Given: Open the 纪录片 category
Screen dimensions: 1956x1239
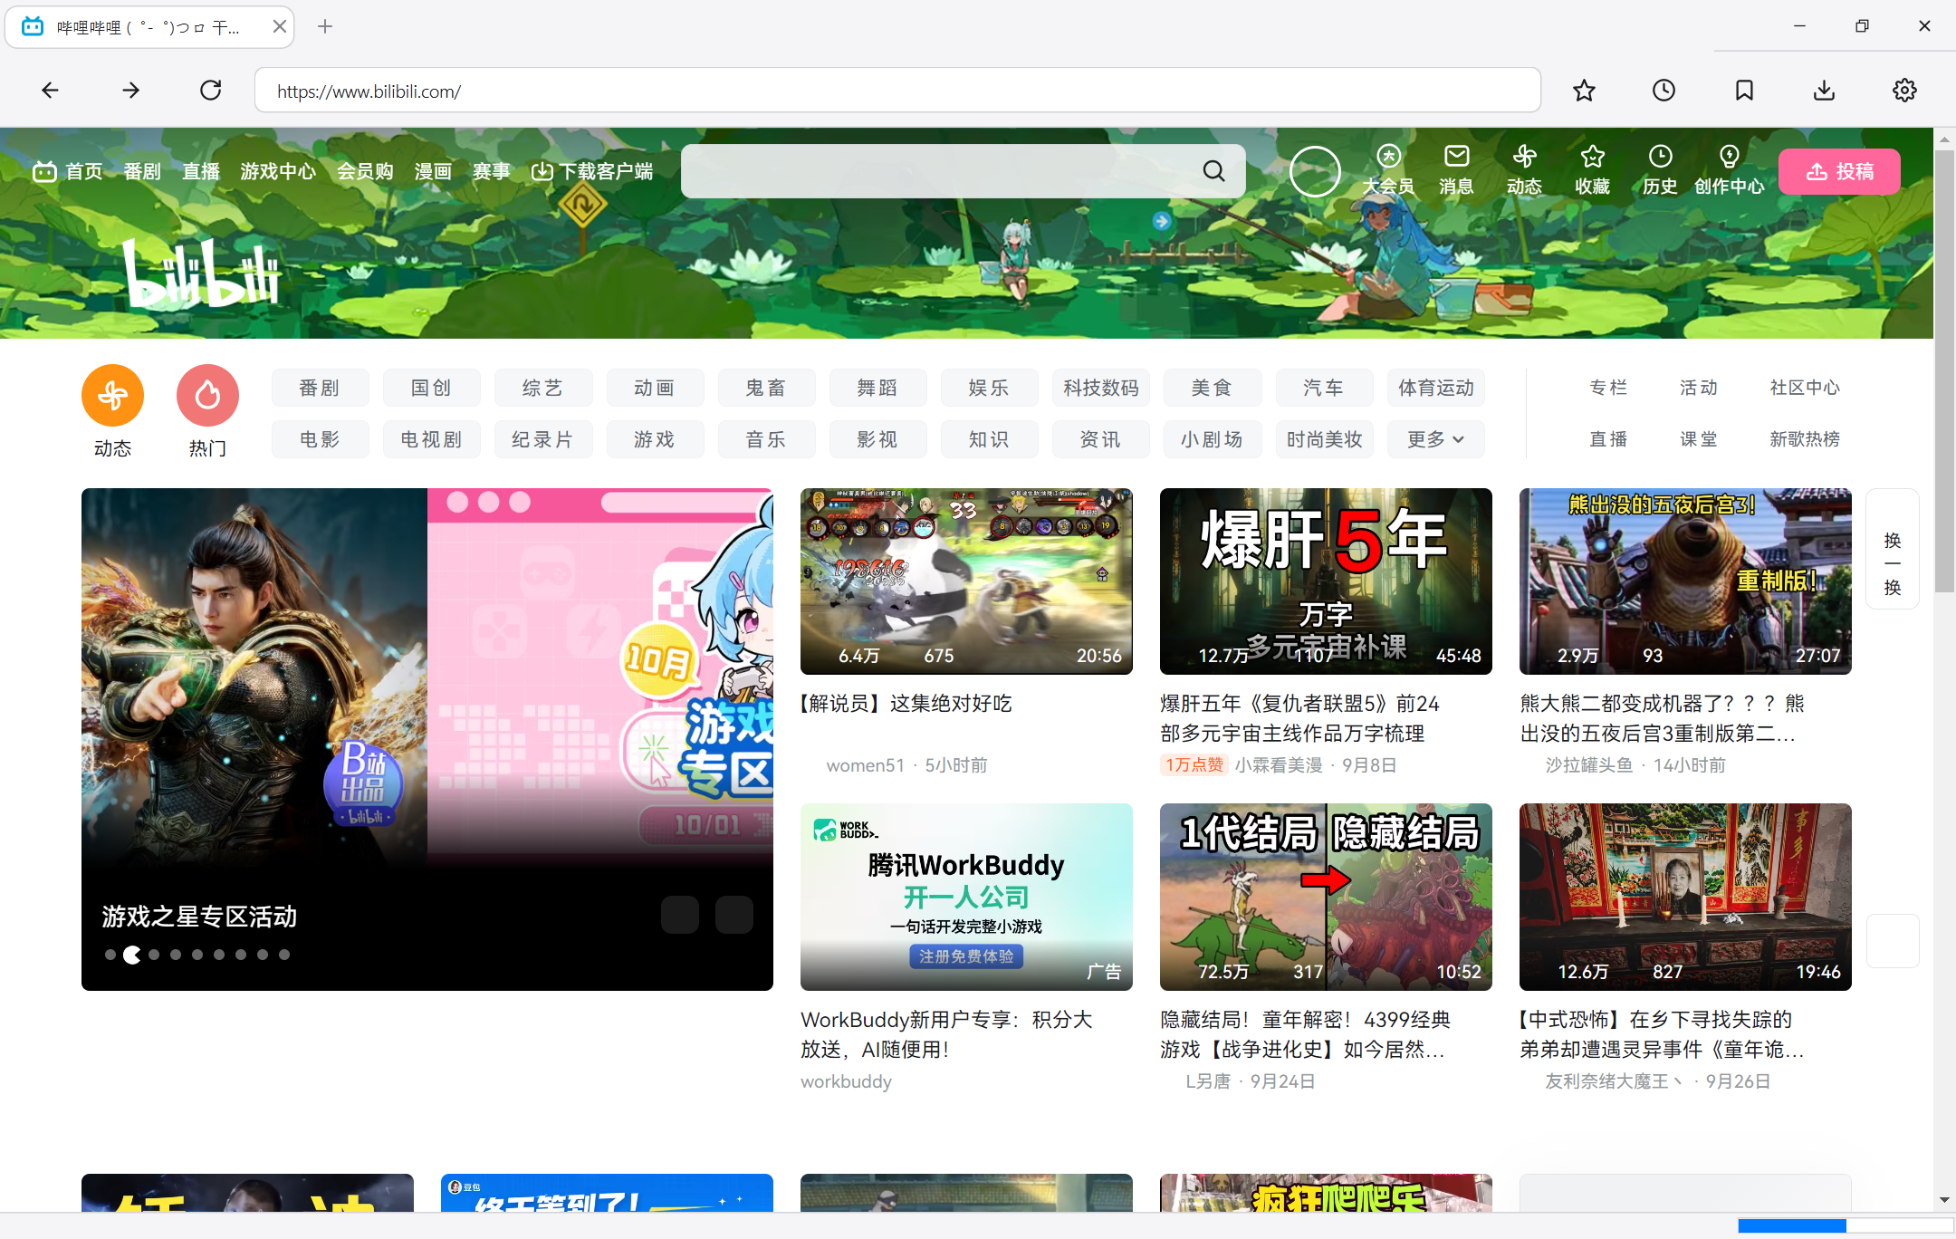Looking at the screenshot, I should coord(542,439).
